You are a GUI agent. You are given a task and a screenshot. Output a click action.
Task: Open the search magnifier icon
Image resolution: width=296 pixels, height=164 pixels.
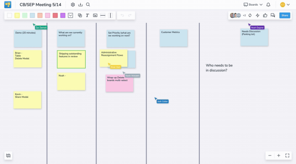coord(88,5)
